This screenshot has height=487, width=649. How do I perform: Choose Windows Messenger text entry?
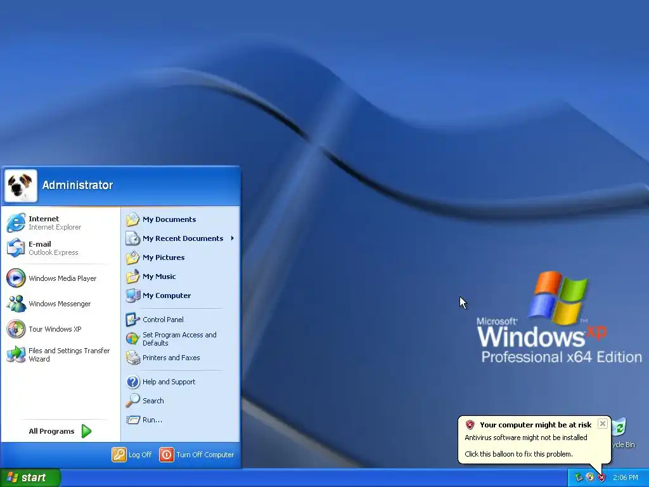click(x=60, y=304)
